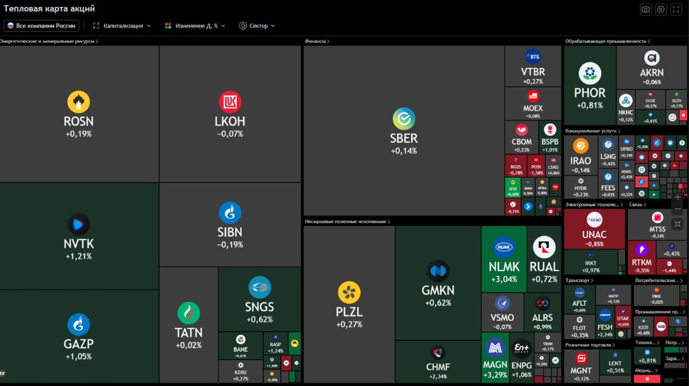Select the FLOT stock tile

(x=579, y=327)
